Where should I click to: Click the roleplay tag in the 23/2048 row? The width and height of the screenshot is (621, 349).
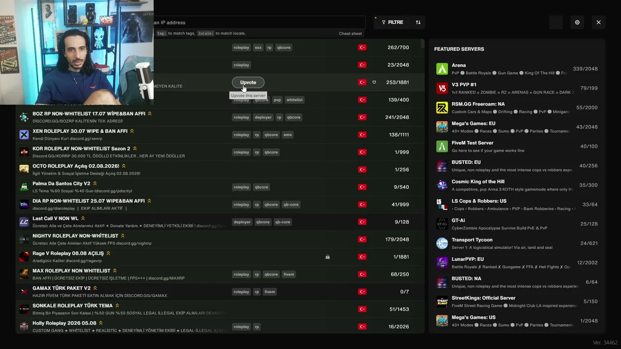[241, 65]
